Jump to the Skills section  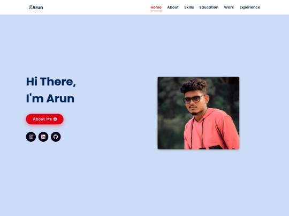tap(189, 7)
